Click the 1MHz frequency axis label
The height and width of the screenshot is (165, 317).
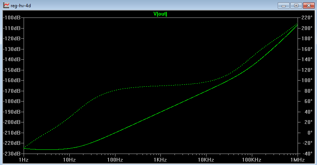298,160
